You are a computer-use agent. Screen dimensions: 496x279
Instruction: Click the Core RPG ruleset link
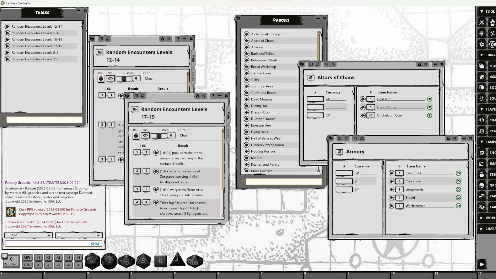57,210
